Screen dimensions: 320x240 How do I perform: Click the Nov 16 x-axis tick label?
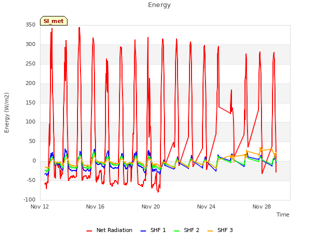click(x=95, y=206)
